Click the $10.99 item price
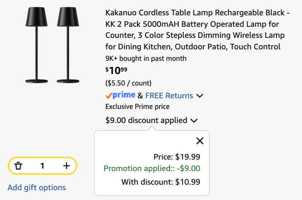The height and width of the screenshot is (200, 302). tap(116, 70)
